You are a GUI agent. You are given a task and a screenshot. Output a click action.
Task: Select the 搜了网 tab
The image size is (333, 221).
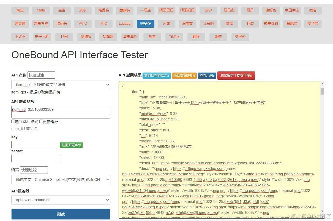(313, 24)
